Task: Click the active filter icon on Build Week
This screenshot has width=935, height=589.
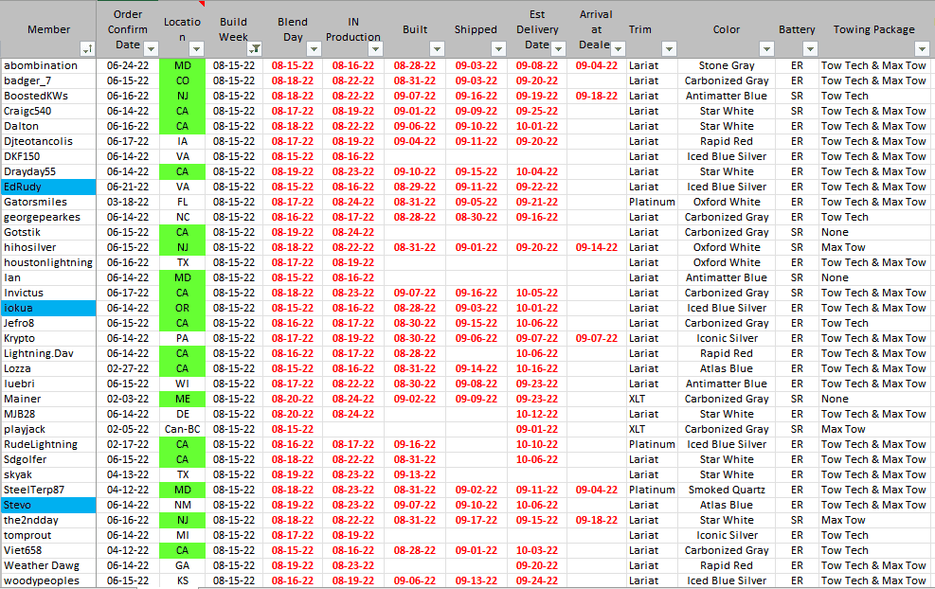Action: [254, 48]
